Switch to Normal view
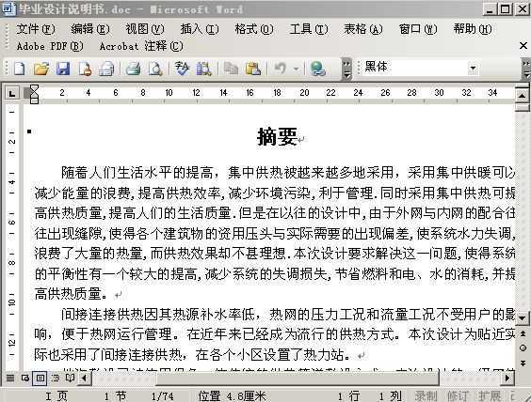 pos(10,378)
